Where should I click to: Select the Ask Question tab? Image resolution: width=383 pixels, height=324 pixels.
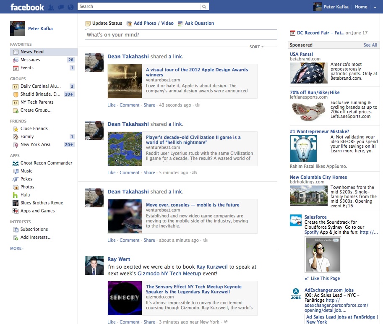click(196, 23)
